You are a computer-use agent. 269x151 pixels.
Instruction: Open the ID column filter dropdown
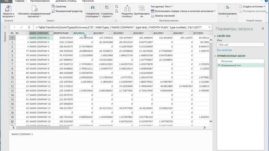[x=27, y=33]
